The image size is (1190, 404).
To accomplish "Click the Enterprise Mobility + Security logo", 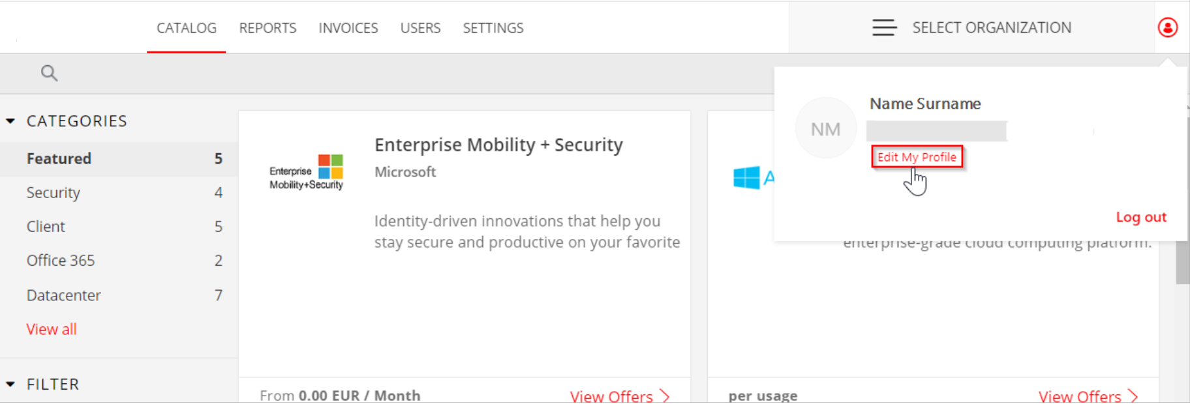I will (x=307, y=172).
